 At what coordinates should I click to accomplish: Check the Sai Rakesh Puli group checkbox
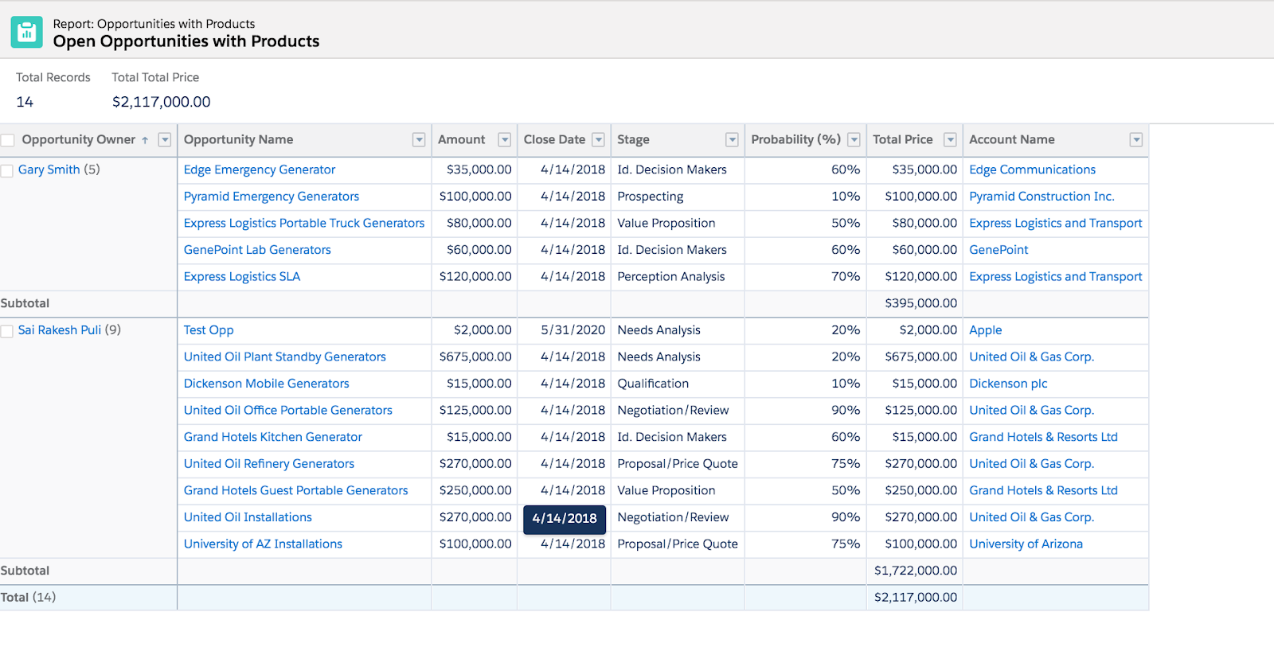point(7,331)
